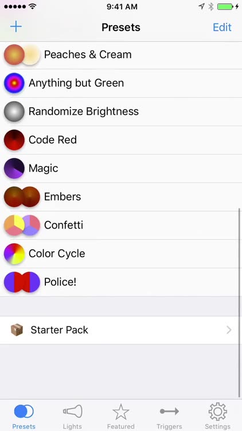The image size is (242, 431).
Task: Tap the Color Cycle rainbow swatch
Action: (14, 253)
